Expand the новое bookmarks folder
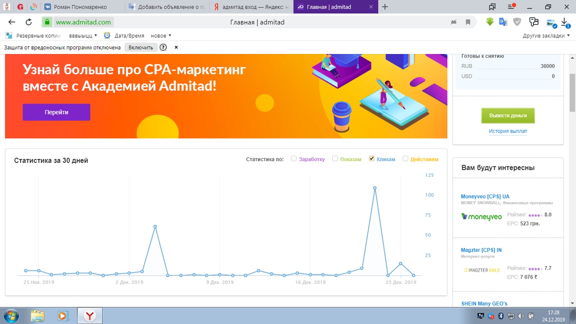This screenshot has width=576, height=324. pos(161,36)
